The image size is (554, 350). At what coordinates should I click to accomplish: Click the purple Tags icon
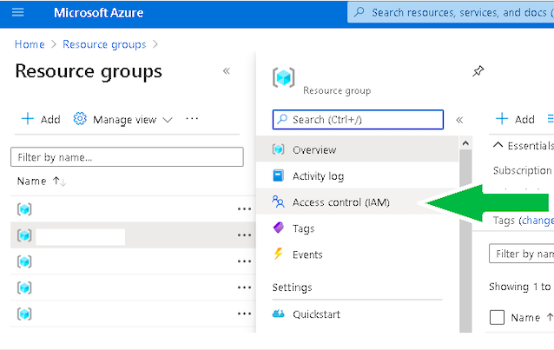pyautogui.click(x=279, y=228)
